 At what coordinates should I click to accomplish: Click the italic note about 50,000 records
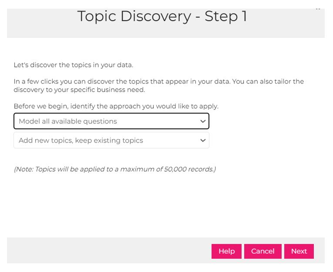[x=114, y=169]
